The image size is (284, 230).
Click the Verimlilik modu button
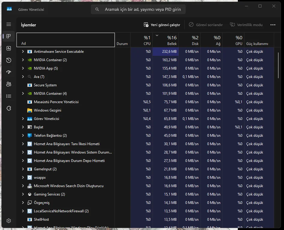246,25
